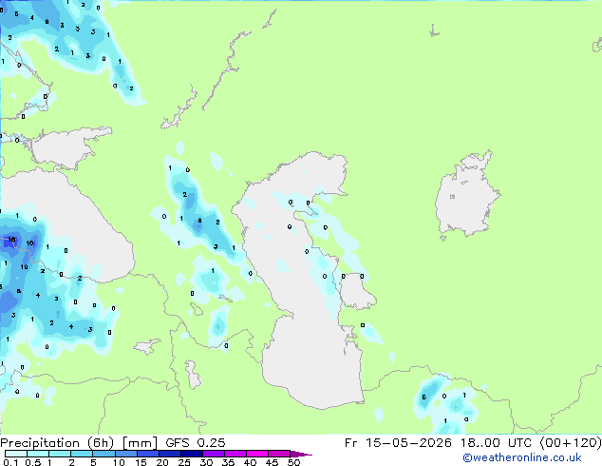Select legend swatch between 20 and 25

(170, 454)
